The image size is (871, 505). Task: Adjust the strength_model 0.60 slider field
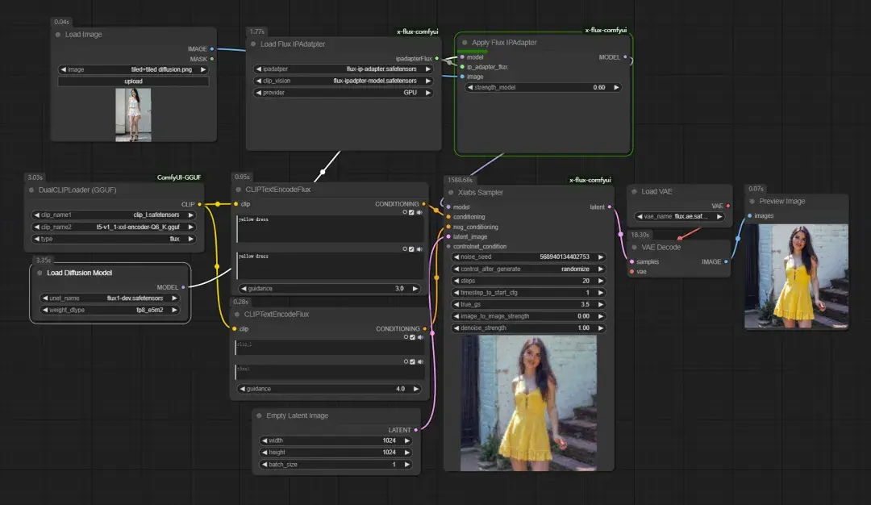(x=544, y=87)
